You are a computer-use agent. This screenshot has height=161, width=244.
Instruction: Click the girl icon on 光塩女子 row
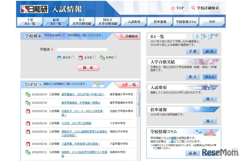pos(28,111)
